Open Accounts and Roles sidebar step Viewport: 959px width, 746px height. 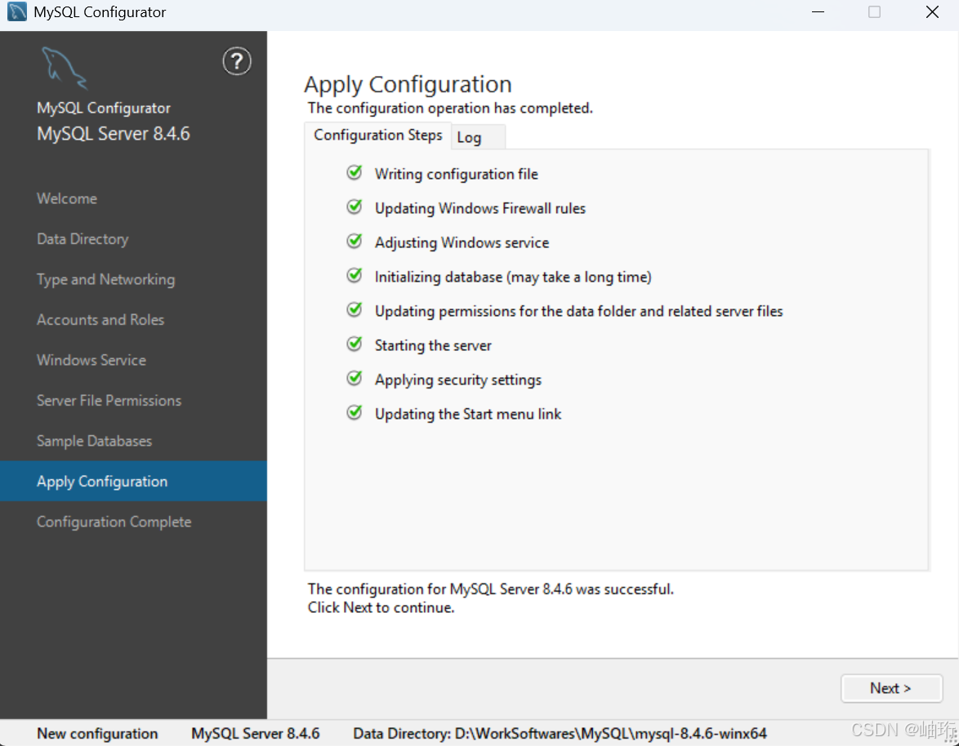click(100, 320)
